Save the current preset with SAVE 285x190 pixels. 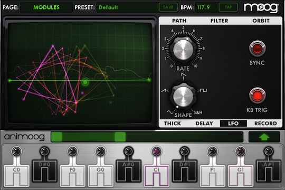pos(168,7)
